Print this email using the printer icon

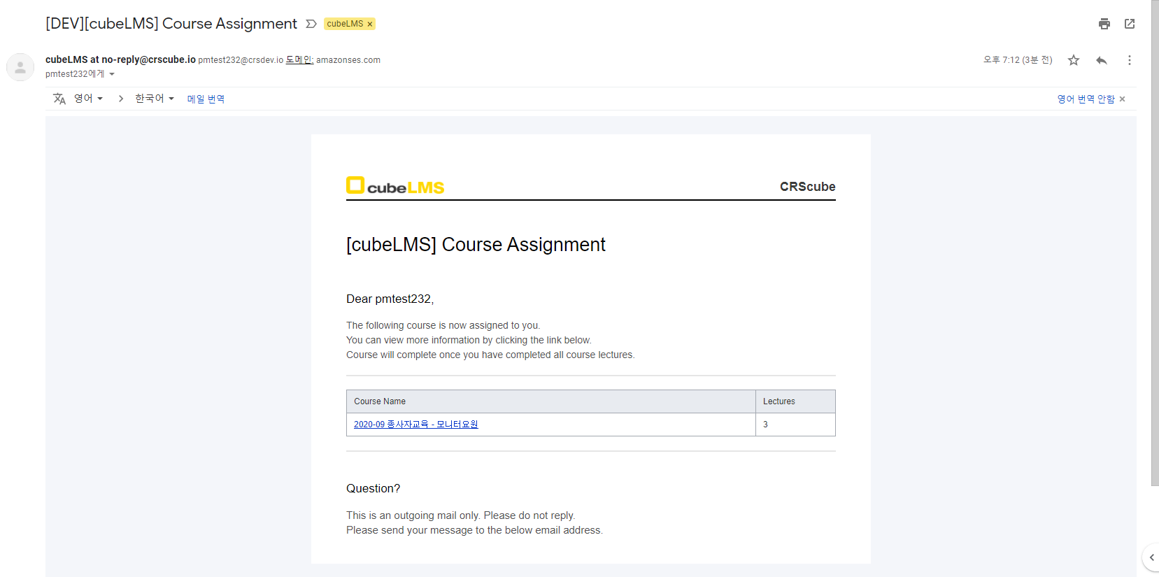[1104, 24]
